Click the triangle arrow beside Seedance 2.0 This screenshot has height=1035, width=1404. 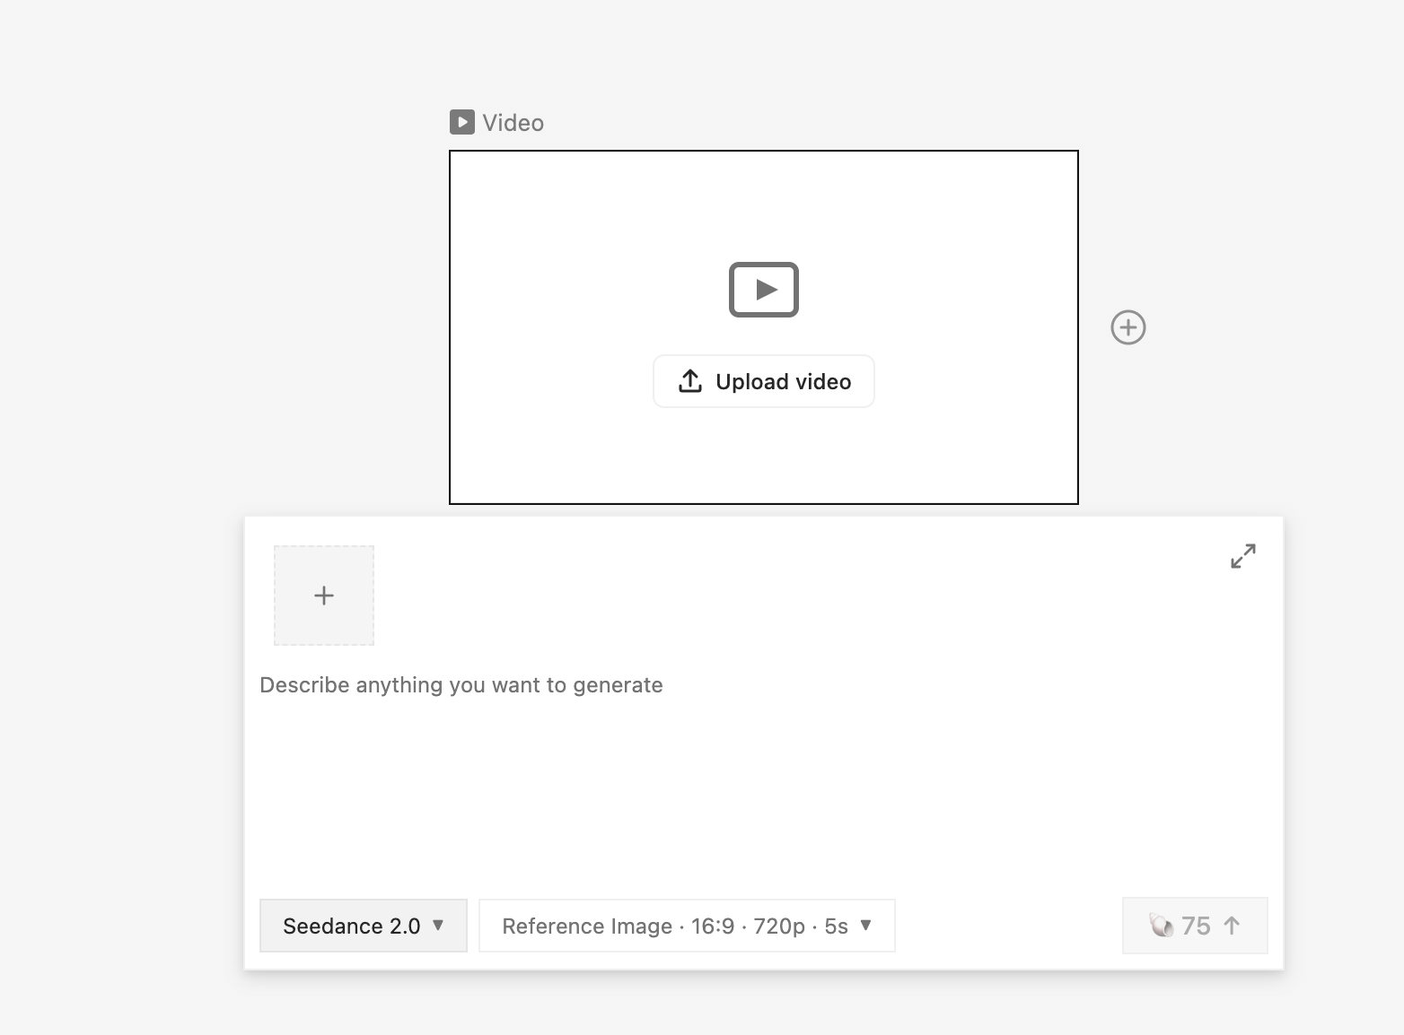point(438,925)
